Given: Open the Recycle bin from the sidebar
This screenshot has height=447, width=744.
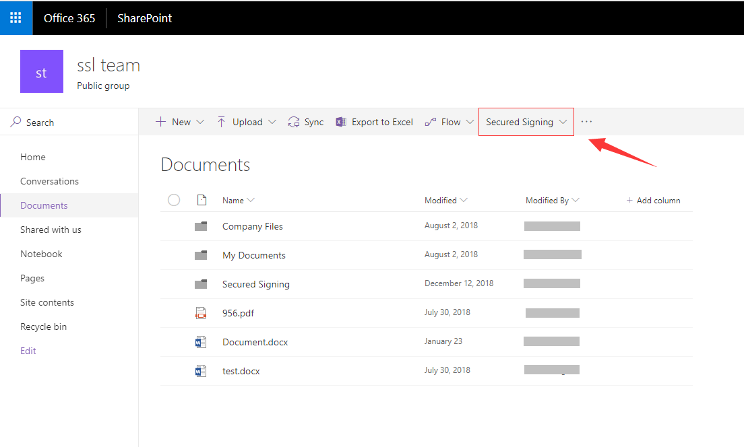Looking at the screenshot, I should pyautogui.click(x=43, y=326).
